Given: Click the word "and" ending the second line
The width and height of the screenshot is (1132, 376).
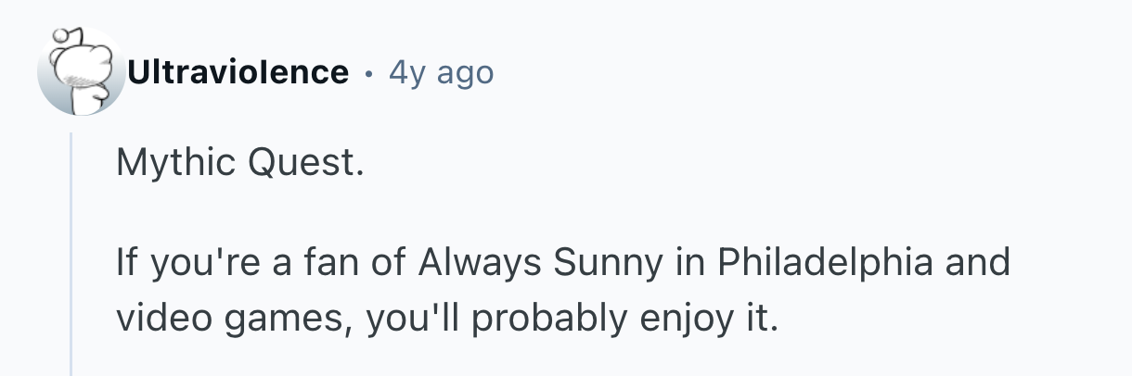Looking at the screenshot, I should point(981,263).
